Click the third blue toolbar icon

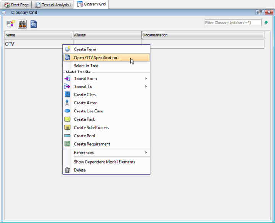34,24
